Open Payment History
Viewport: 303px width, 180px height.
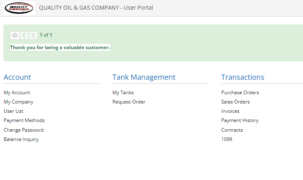[240, 120]
